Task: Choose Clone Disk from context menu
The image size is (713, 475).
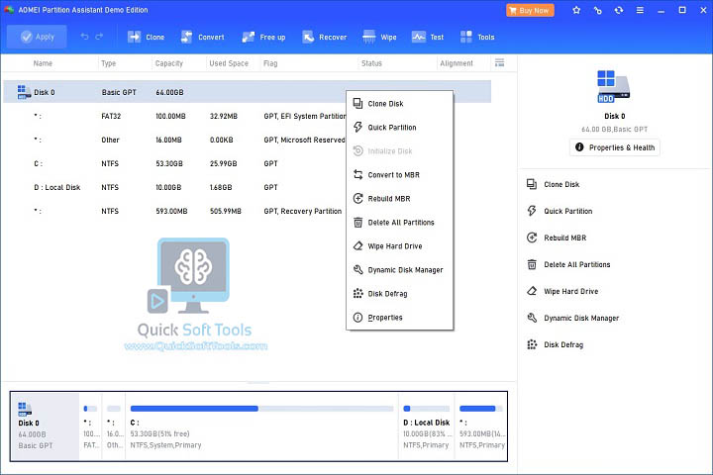Action: (399, 104)
